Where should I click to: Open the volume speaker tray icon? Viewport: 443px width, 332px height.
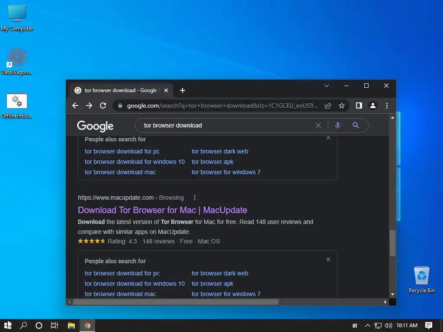pyautogui.click(x=388, y=326)
